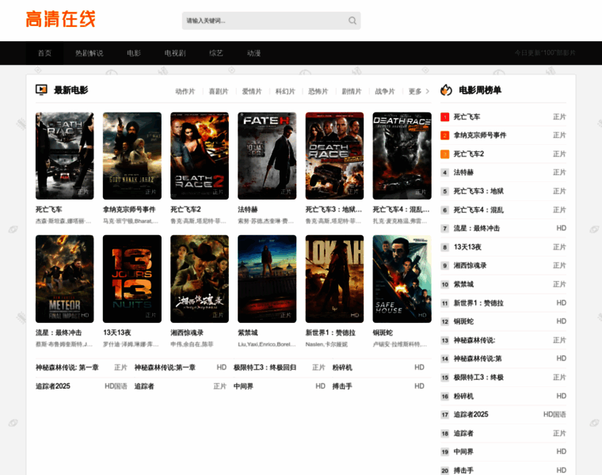Open the 电视剧 navigation tab

[x=175, y=53]
